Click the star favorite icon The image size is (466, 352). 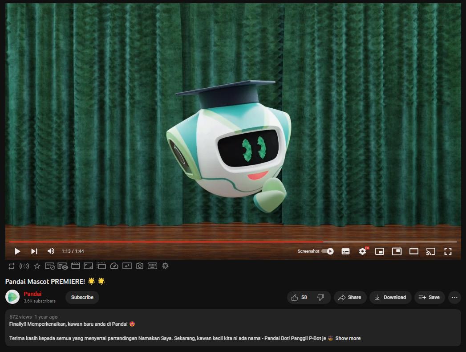[37, 266]
